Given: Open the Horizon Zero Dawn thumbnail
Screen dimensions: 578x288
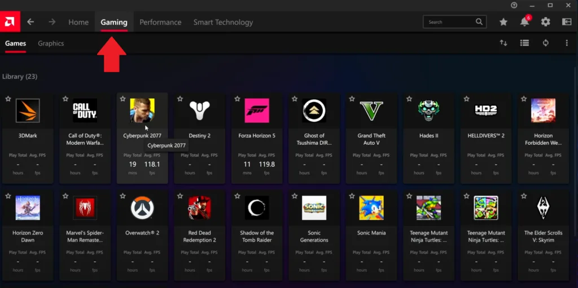Looking at the screenshot, I should (28, 208).
